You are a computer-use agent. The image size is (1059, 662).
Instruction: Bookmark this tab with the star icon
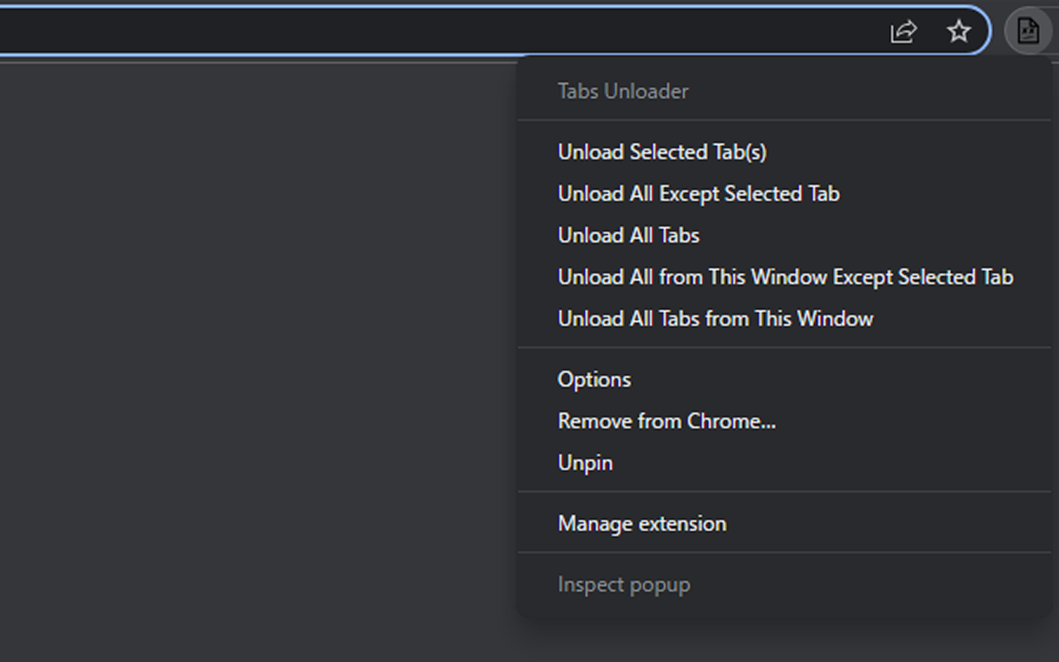[958, 31]
